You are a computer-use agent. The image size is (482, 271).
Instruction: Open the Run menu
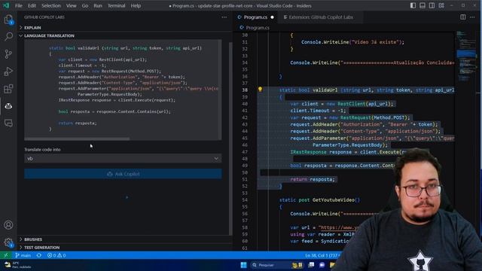[x=98, y=6]
